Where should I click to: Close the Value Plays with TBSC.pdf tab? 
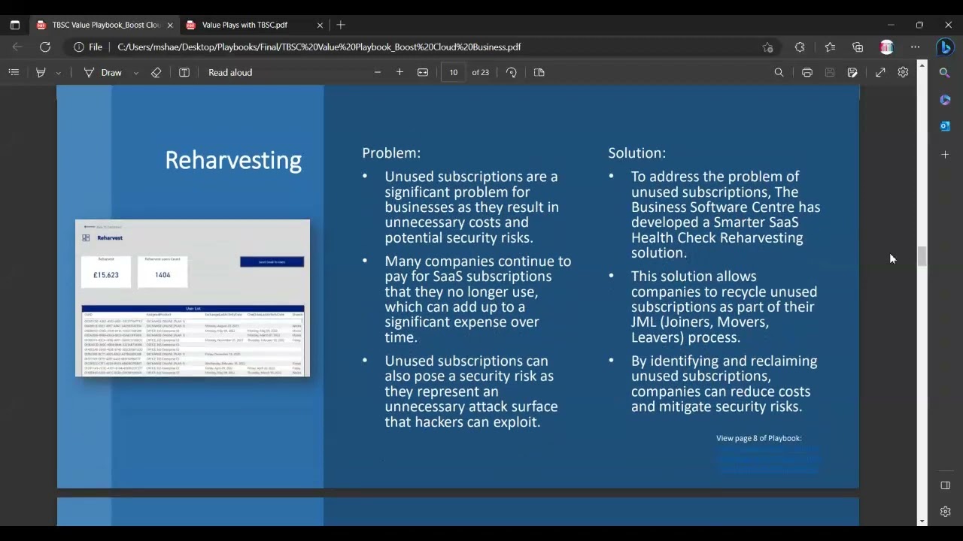point(320,25)
